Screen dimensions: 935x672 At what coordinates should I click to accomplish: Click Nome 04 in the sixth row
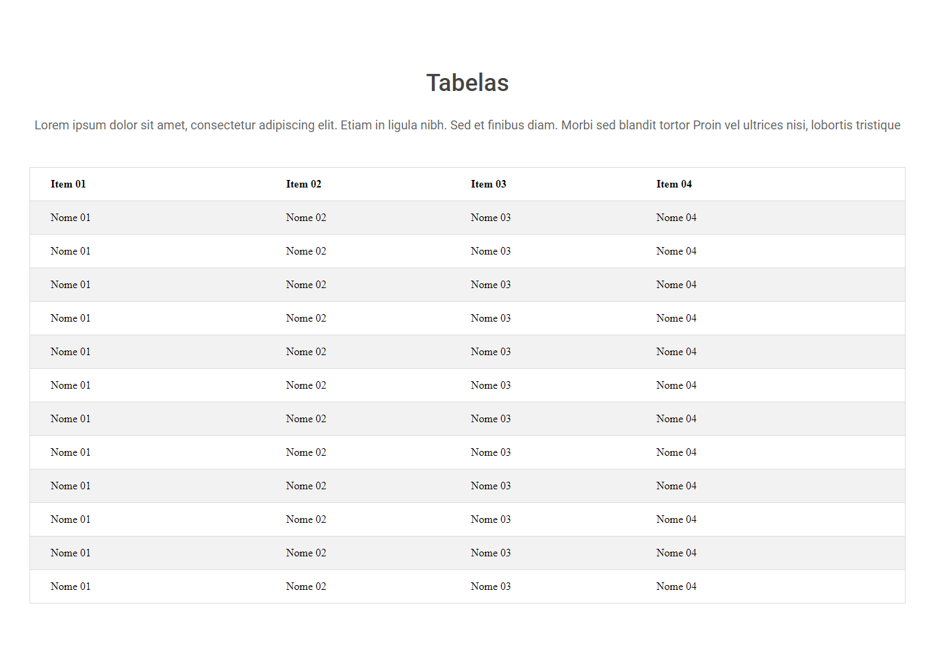point(676,385)
